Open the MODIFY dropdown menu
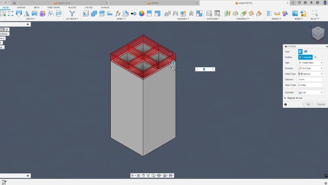The height and width of the screenshot is (185, 328). (x=121, y=19)
